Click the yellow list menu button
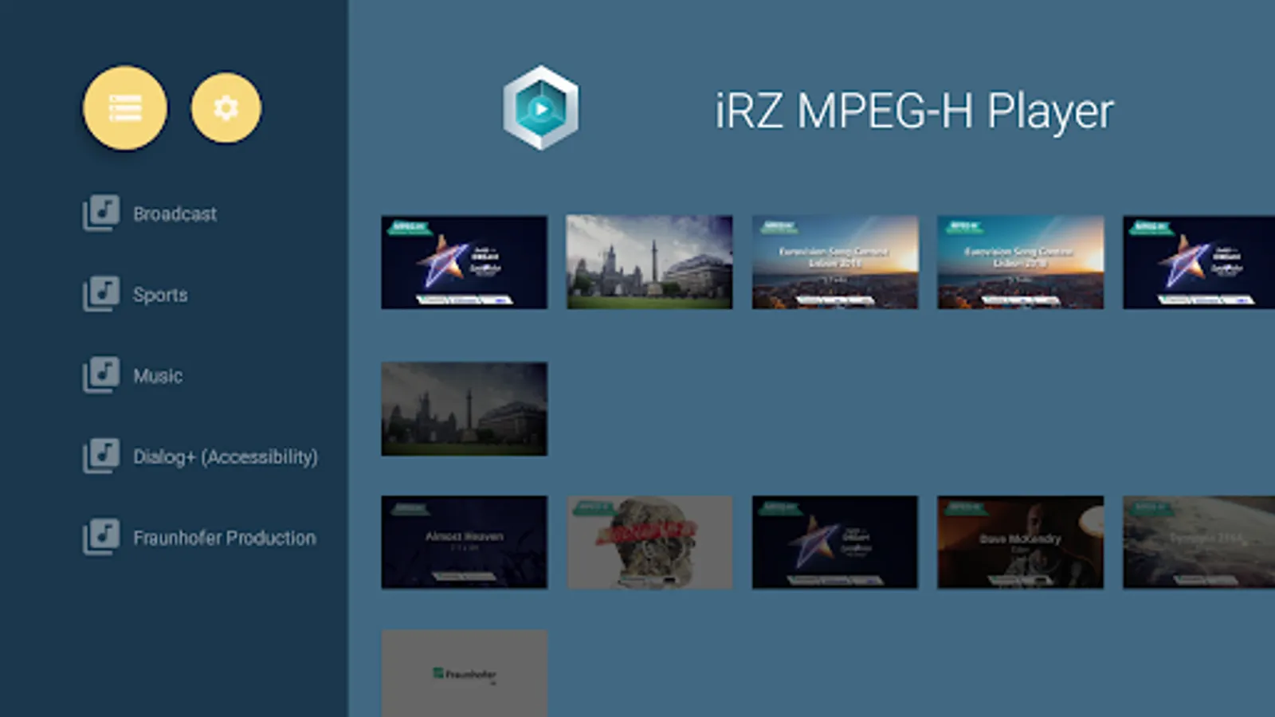The image size is (1275, 717). pyautogui.click(x=125, y=108)
